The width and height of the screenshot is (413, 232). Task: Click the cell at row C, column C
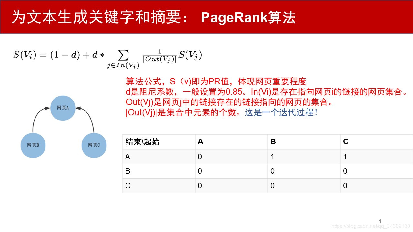tap(377, 186)
